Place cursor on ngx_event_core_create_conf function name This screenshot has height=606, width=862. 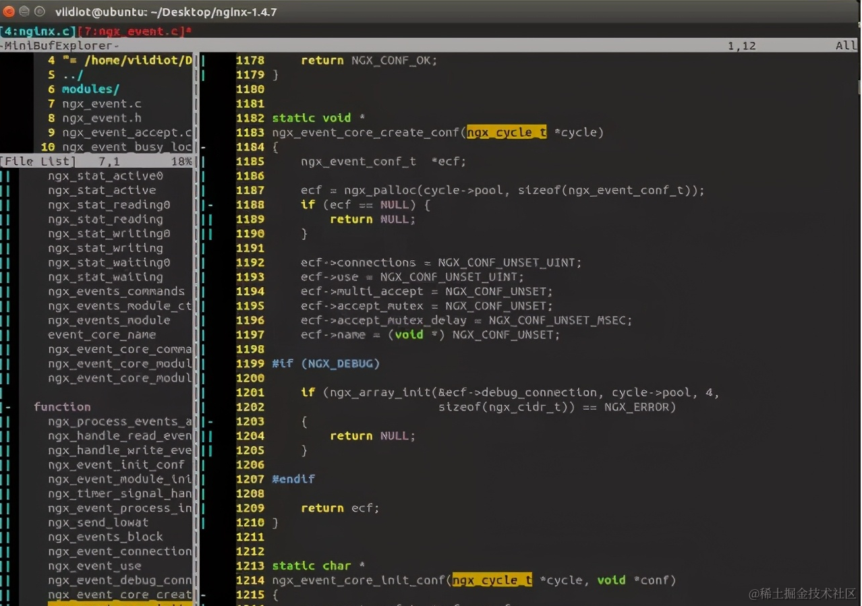tap(366, 132)
